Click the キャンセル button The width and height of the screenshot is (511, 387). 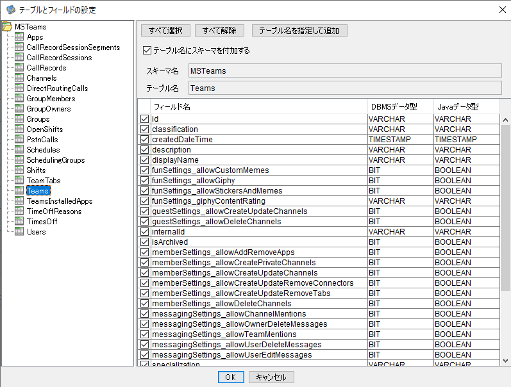271,377
